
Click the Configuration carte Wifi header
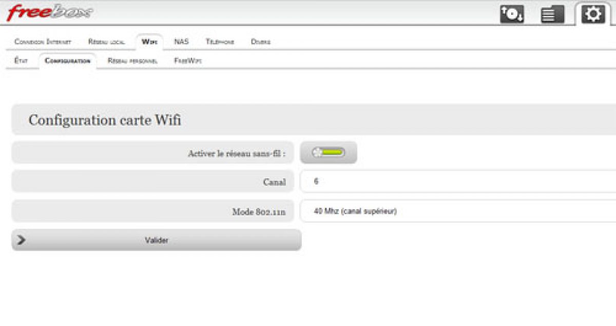[x=105, y=120]
